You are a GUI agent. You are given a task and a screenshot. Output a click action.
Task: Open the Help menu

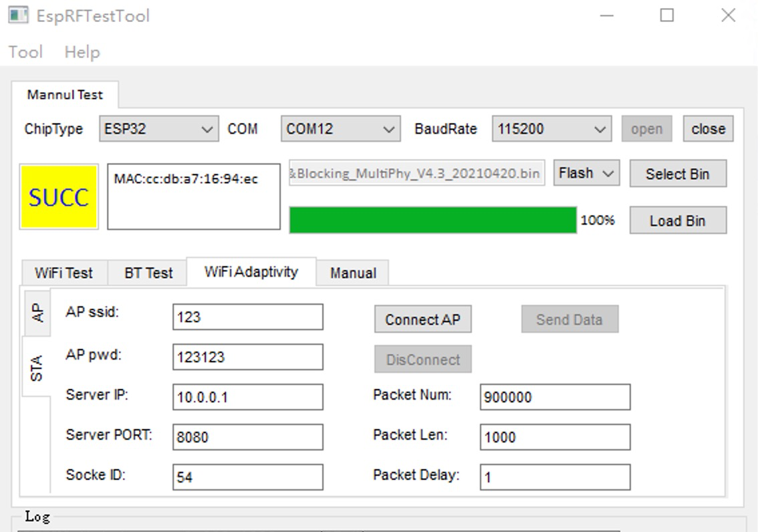click(x=82, y=52)
